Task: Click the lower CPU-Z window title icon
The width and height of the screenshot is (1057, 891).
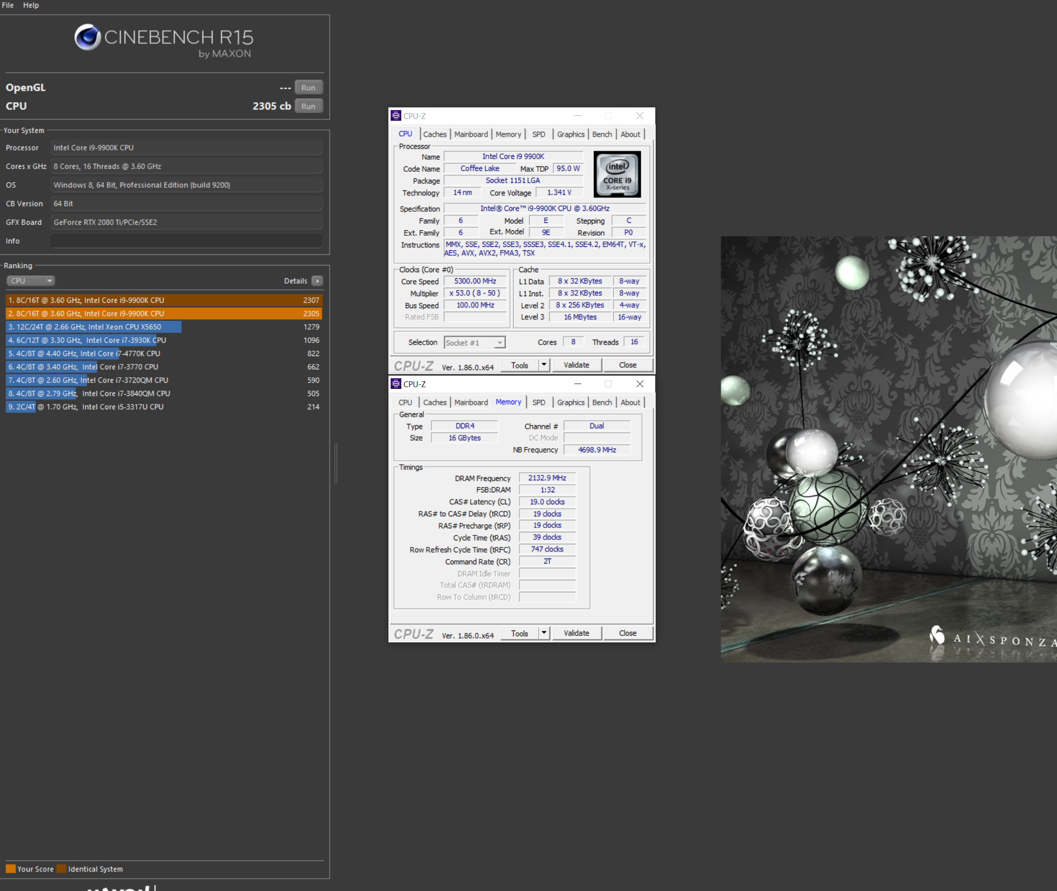Action: [x=396, y=384]
